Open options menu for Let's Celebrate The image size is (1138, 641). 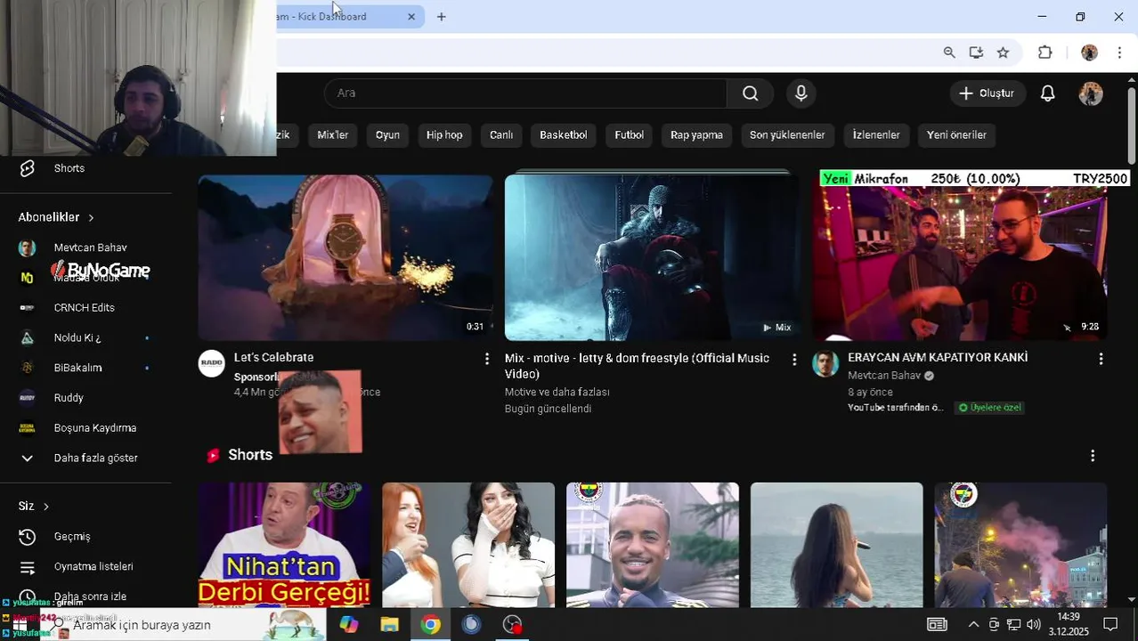[486, 359]
